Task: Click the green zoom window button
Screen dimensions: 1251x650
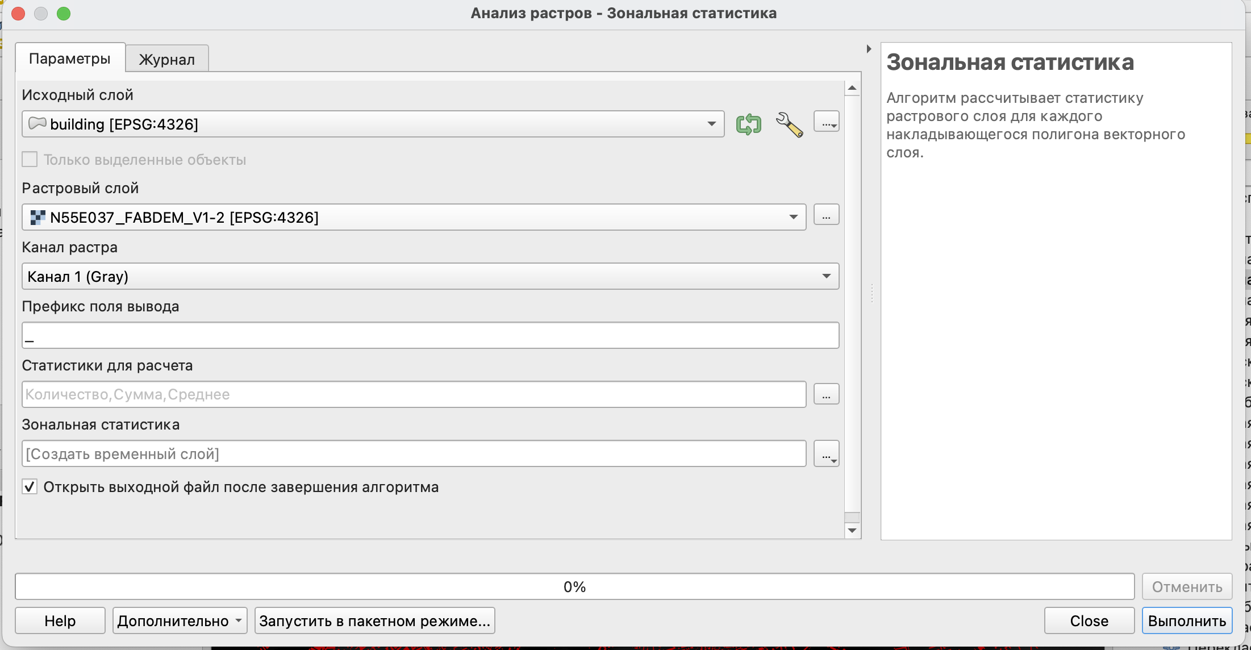Action: pyautogui.click(x=64, y=14)
